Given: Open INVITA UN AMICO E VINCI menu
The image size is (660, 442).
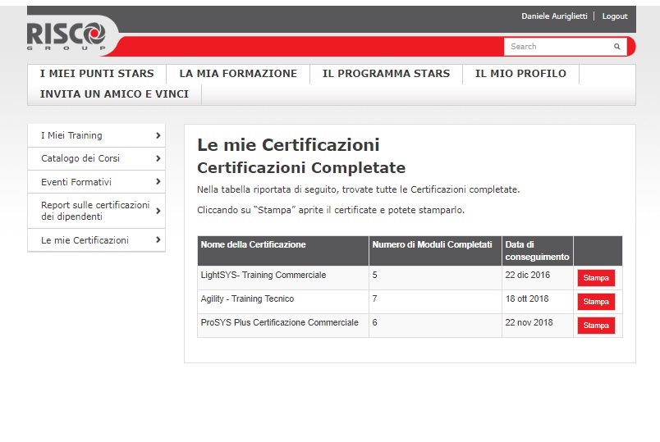Looking at the screenshot, I should 114,94.
